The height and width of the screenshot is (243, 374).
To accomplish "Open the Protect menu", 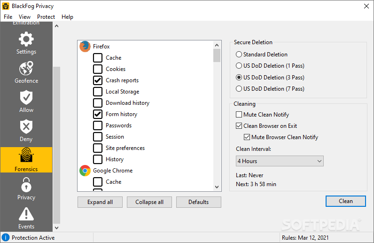I will [x=46, y=17].
